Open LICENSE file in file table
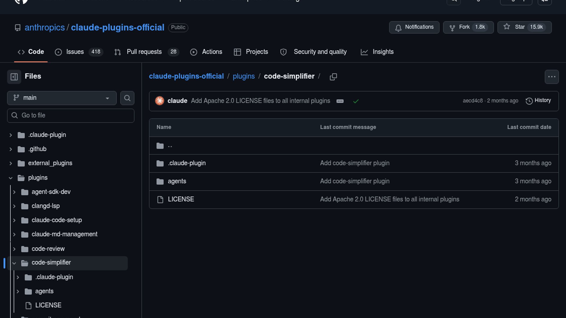The image size is (566, 318). click(181, 199)
